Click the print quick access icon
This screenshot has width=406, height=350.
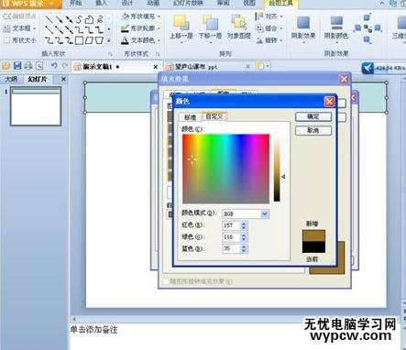click(28, 66)
